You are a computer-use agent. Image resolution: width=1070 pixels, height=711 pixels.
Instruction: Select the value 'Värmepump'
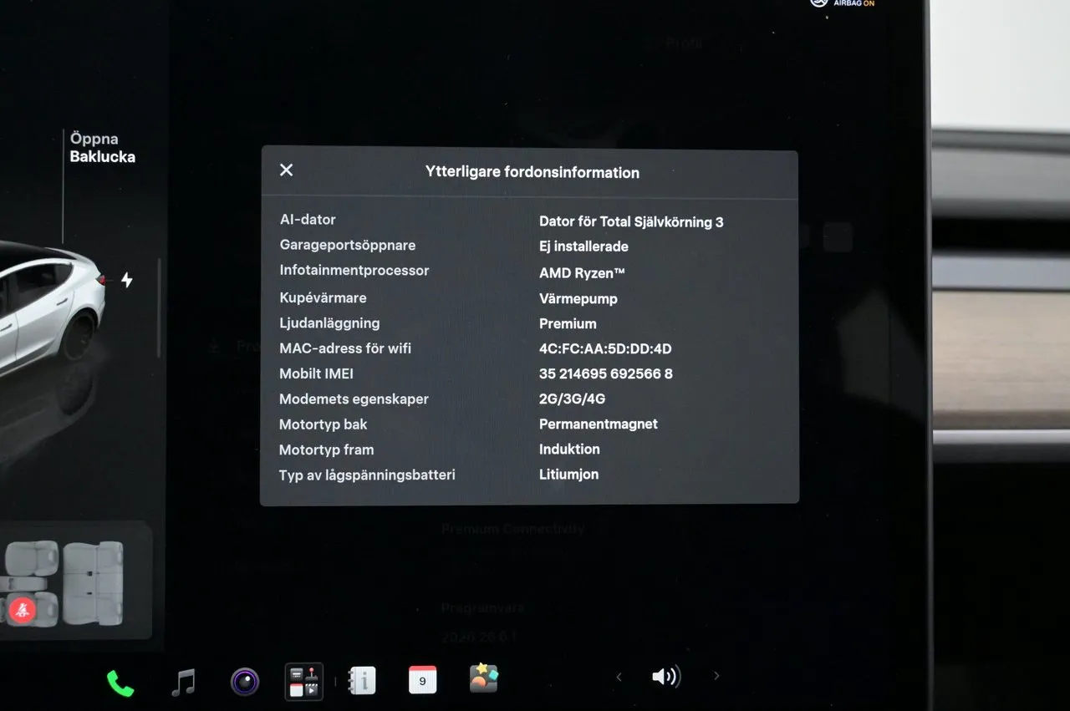pyautogui.click(x=578, y=299)
